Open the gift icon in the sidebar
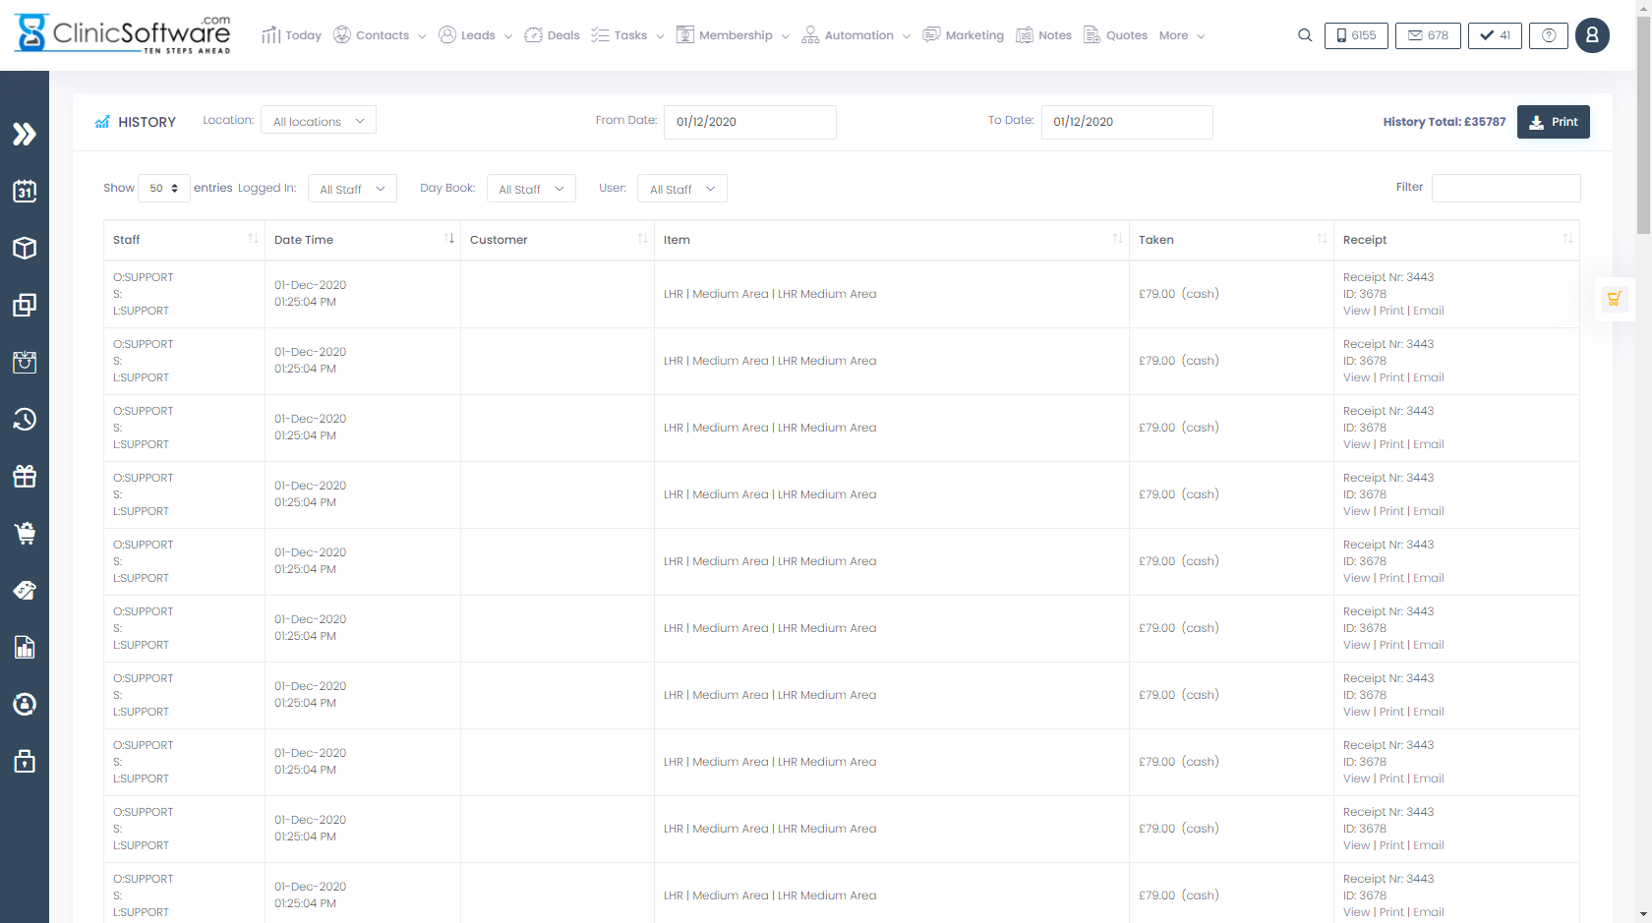 point(25,477)
